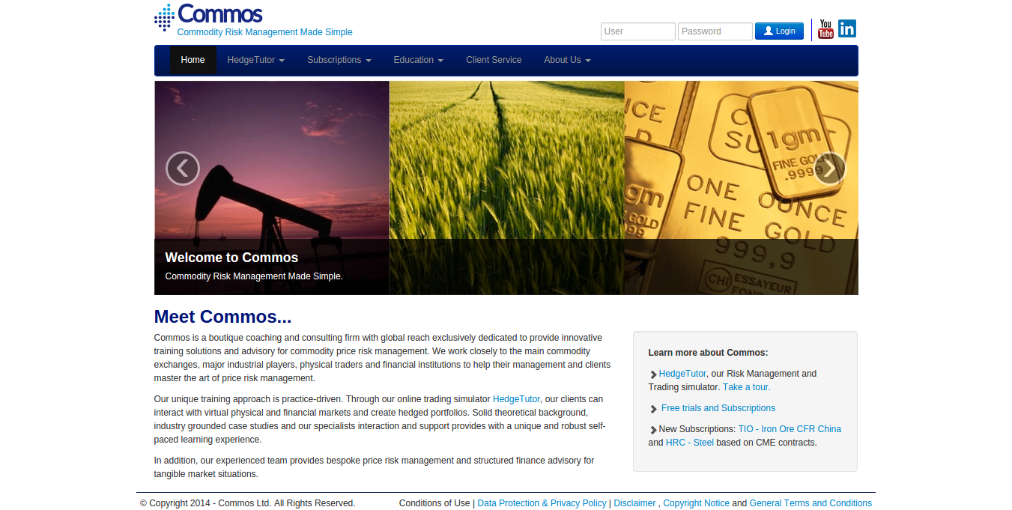Advance to next carousel slide
This screenshot has width=1012, height=510.
[x=829, y=169]
